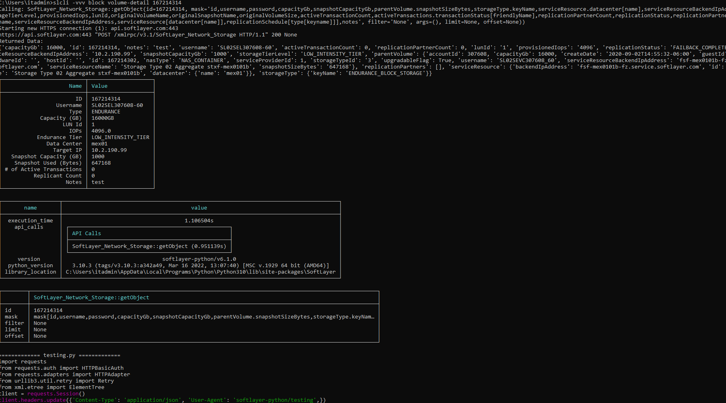
Task: Click the Name column header
Action: coord(75,86)
